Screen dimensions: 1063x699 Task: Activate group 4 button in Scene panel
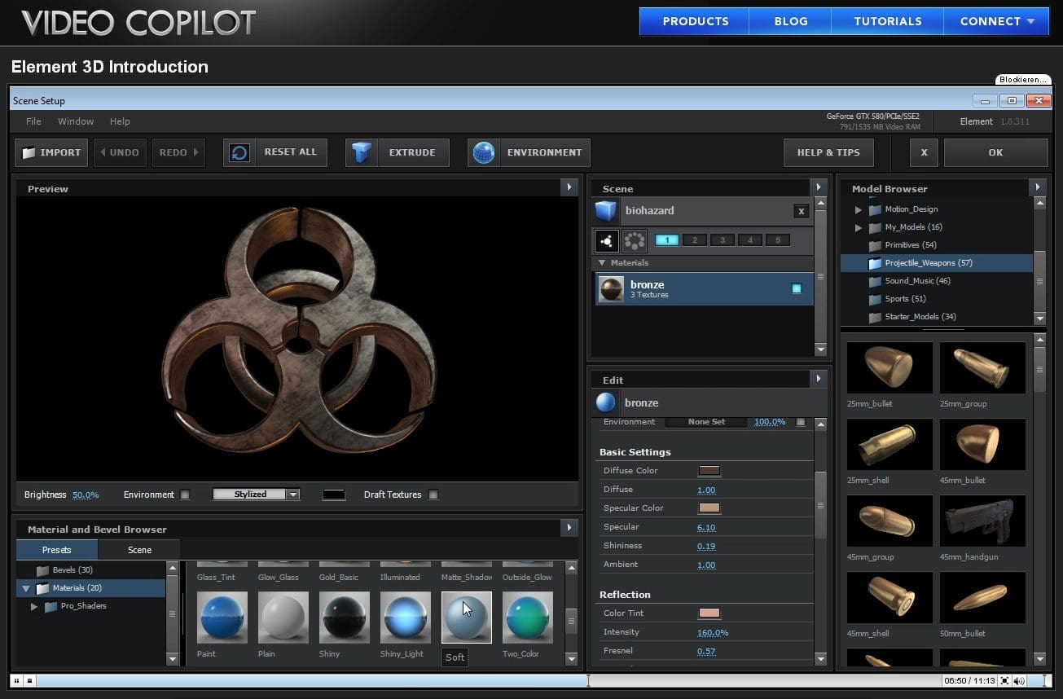[750, 240]
